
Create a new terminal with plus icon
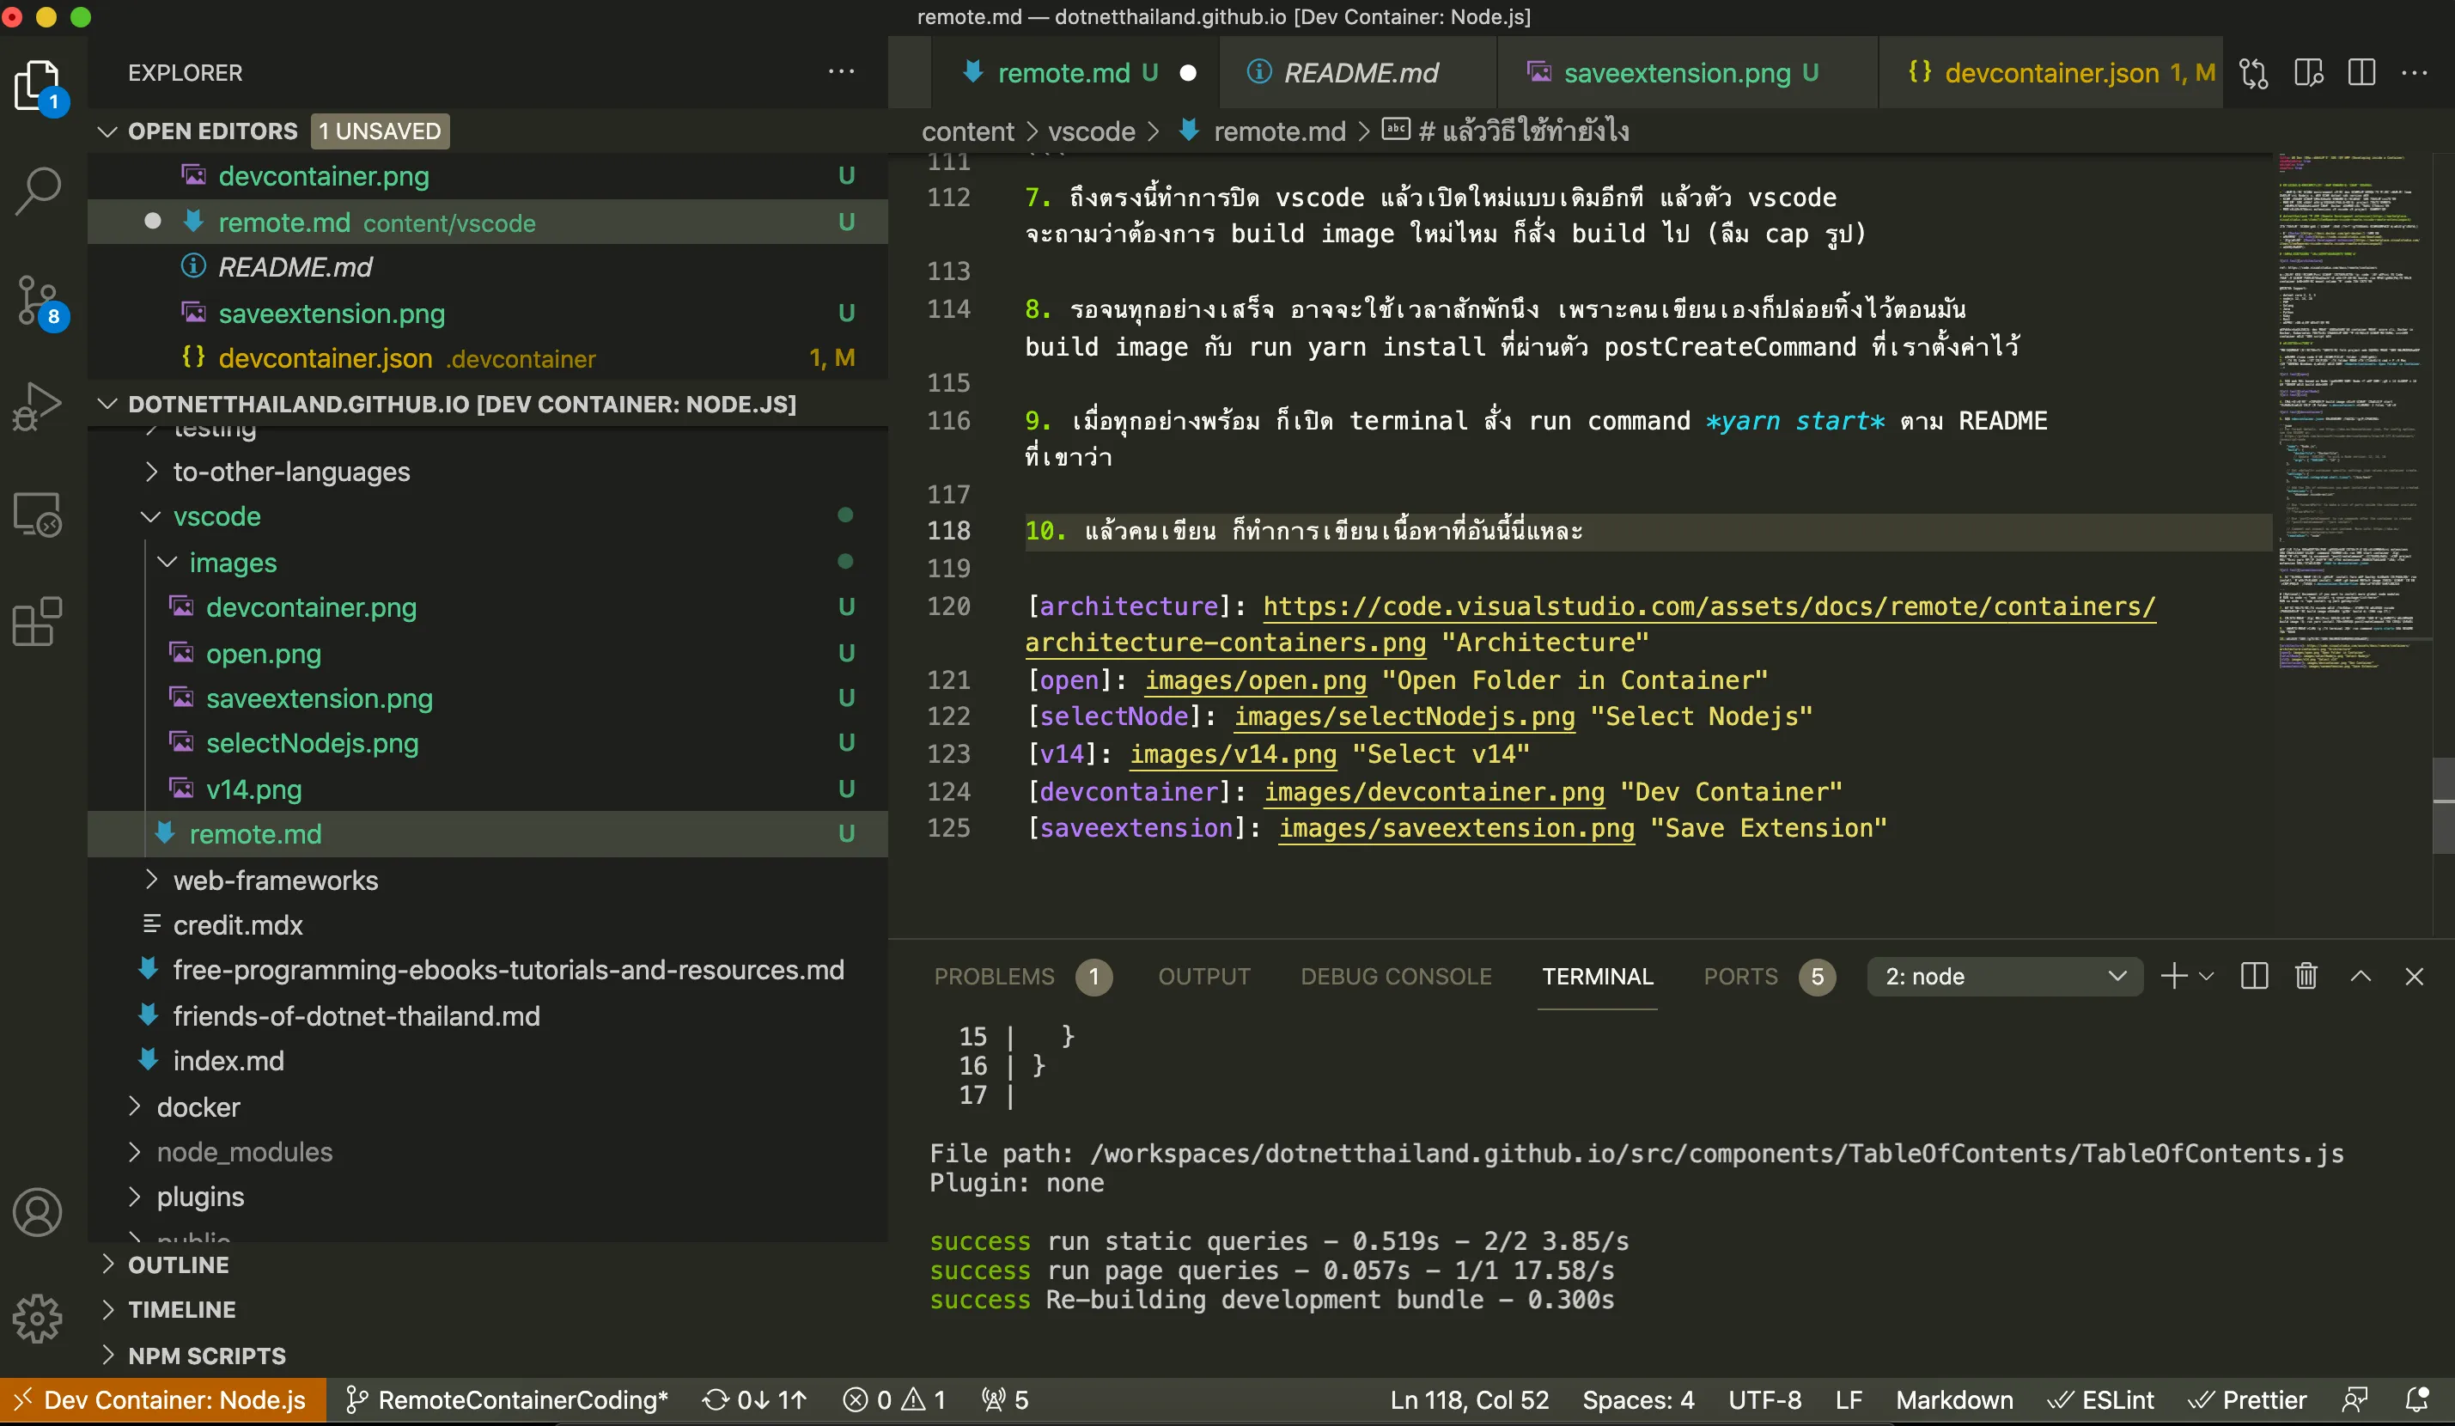click(x=2173, y=976)
